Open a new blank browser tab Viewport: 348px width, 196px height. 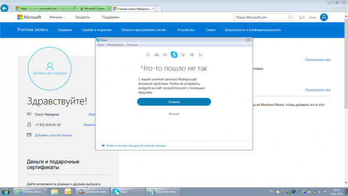[x=158, y=9]
